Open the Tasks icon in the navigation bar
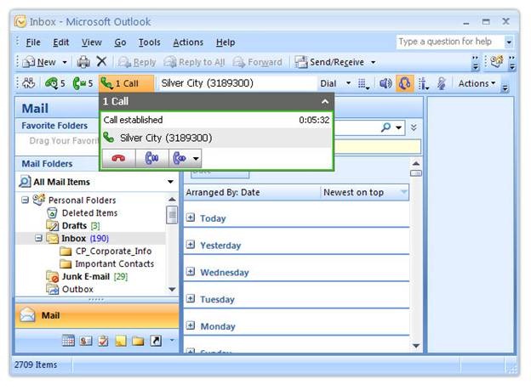This screenshot has height=390, width=531. (x=103, y=341)
